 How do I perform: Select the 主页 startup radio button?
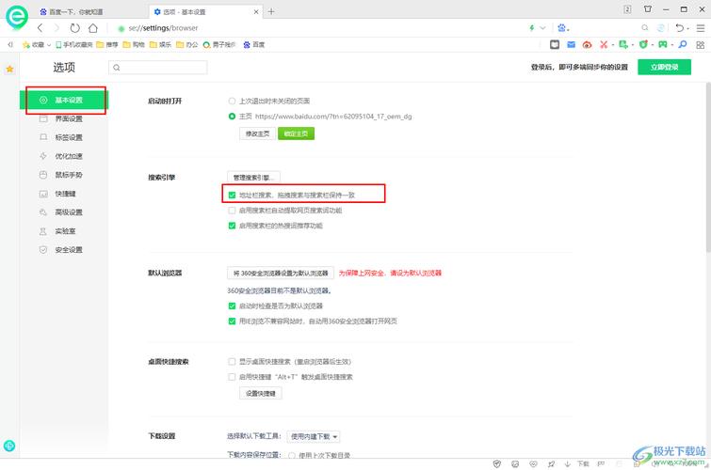click(x=232, y=116)
